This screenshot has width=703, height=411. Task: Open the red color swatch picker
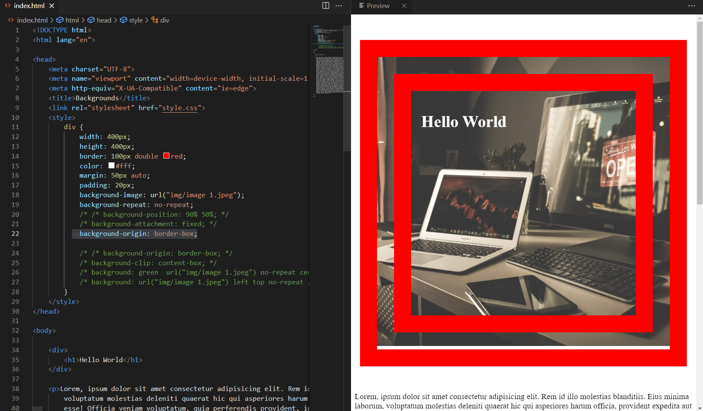166,156
